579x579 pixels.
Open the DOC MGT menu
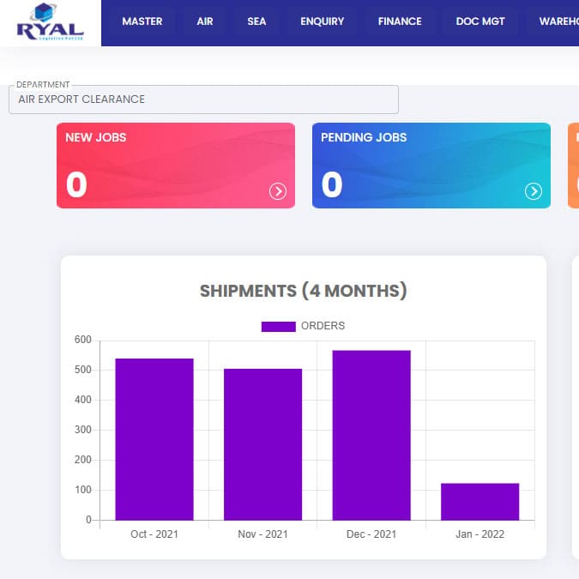480,21
